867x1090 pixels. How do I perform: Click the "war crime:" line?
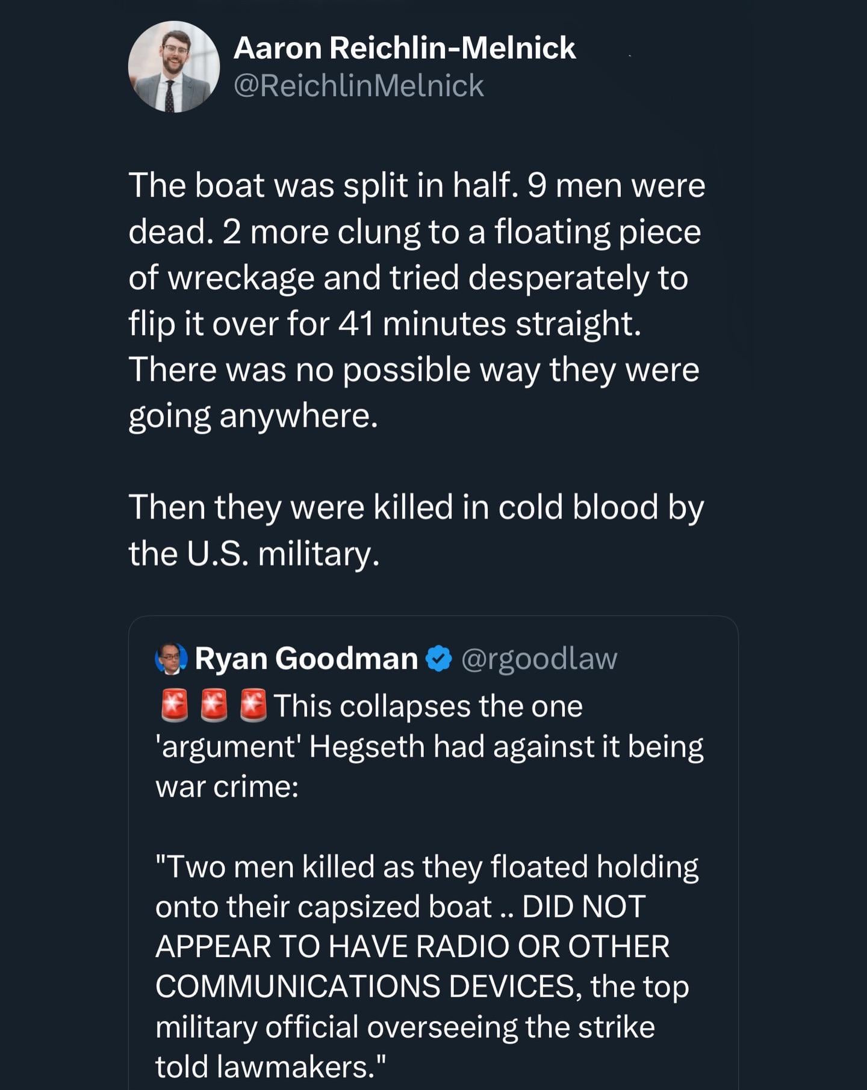(x=227, y=786)
